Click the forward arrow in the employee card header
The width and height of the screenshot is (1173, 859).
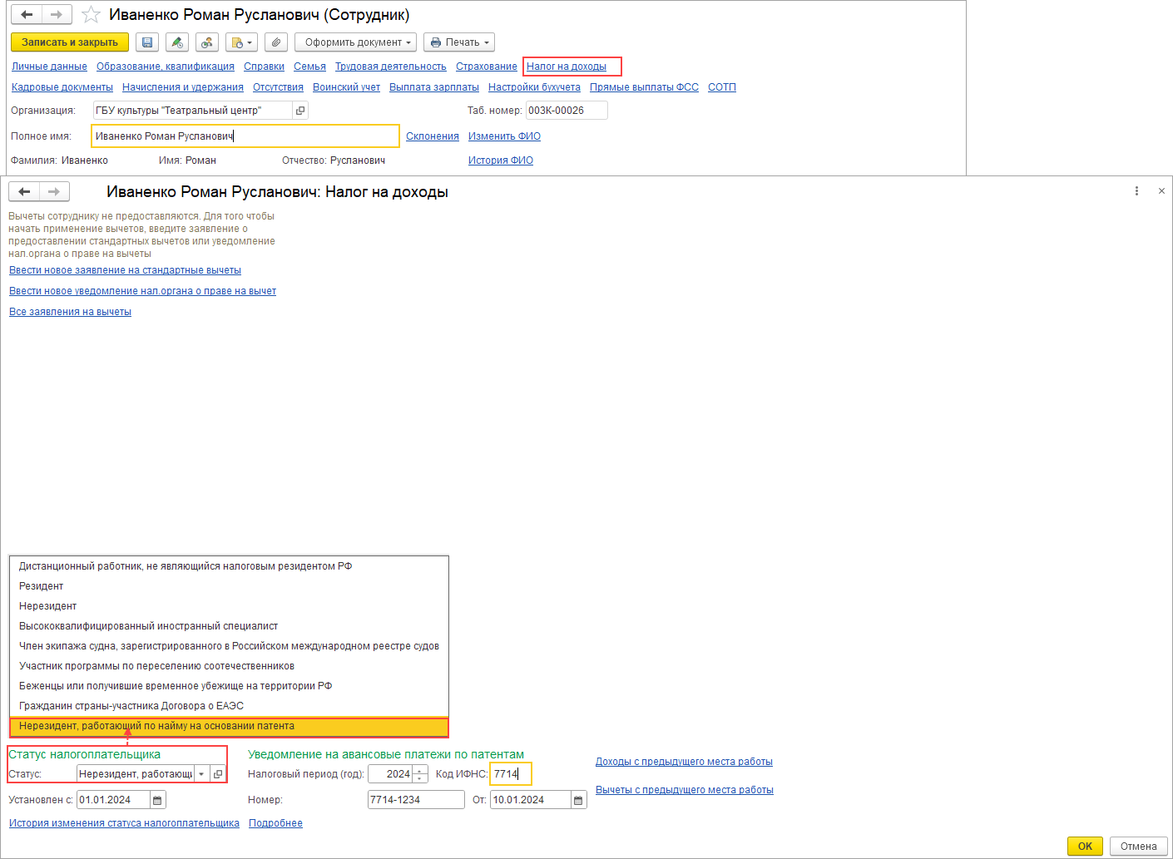(x=57, y=15)
